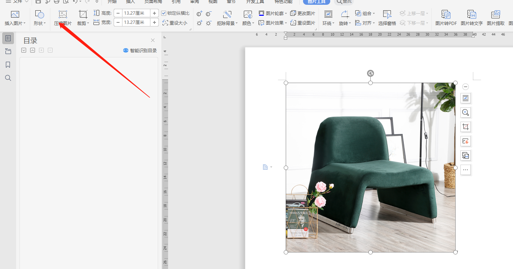Click the 重设图片 reset picture button

[303, 23]
